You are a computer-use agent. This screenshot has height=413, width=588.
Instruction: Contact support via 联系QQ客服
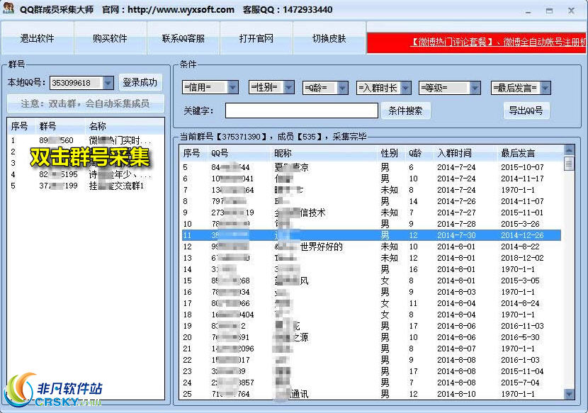tap(183, 38)
